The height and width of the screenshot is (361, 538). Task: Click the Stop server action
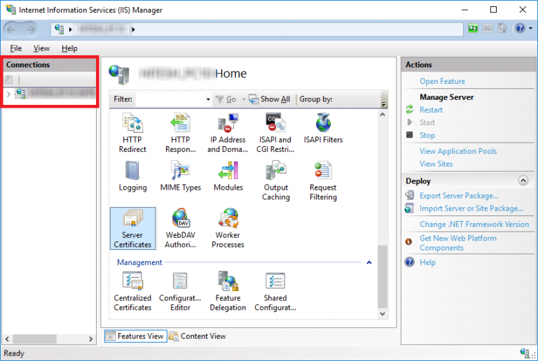click(x=427, y=135)
